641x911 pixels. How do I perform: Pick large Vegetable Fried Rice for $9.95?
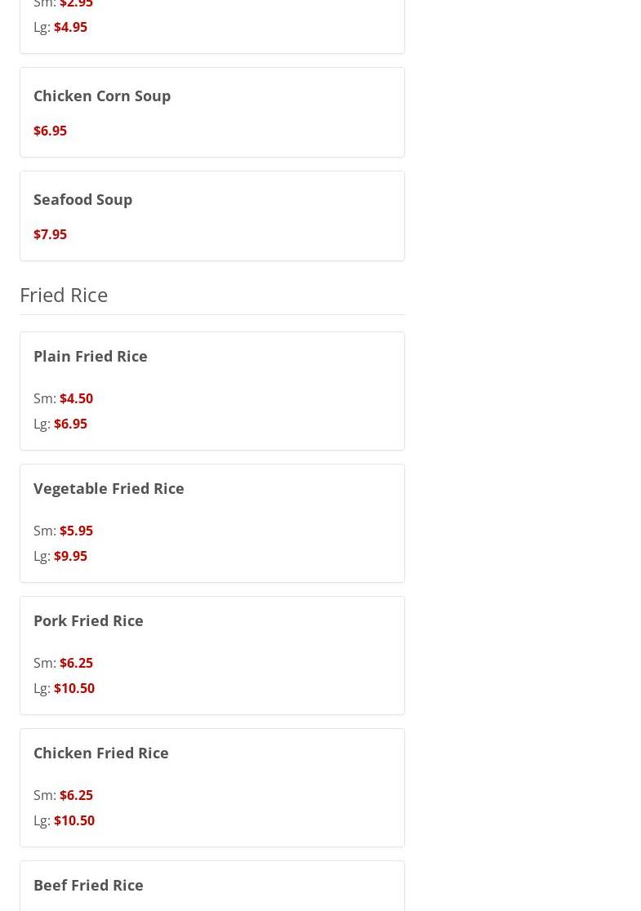pos(70,556)
